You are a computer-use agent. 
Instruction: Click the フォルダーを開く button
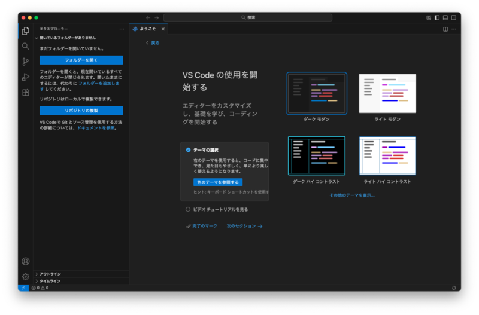pos(81,60)
